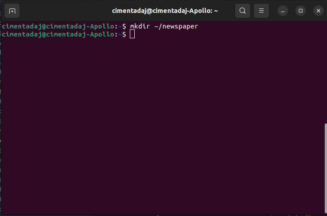Viewport: 327px width, 216px height.
Task: Click the dollar sign before the cursor
Action: coord(124,34)
